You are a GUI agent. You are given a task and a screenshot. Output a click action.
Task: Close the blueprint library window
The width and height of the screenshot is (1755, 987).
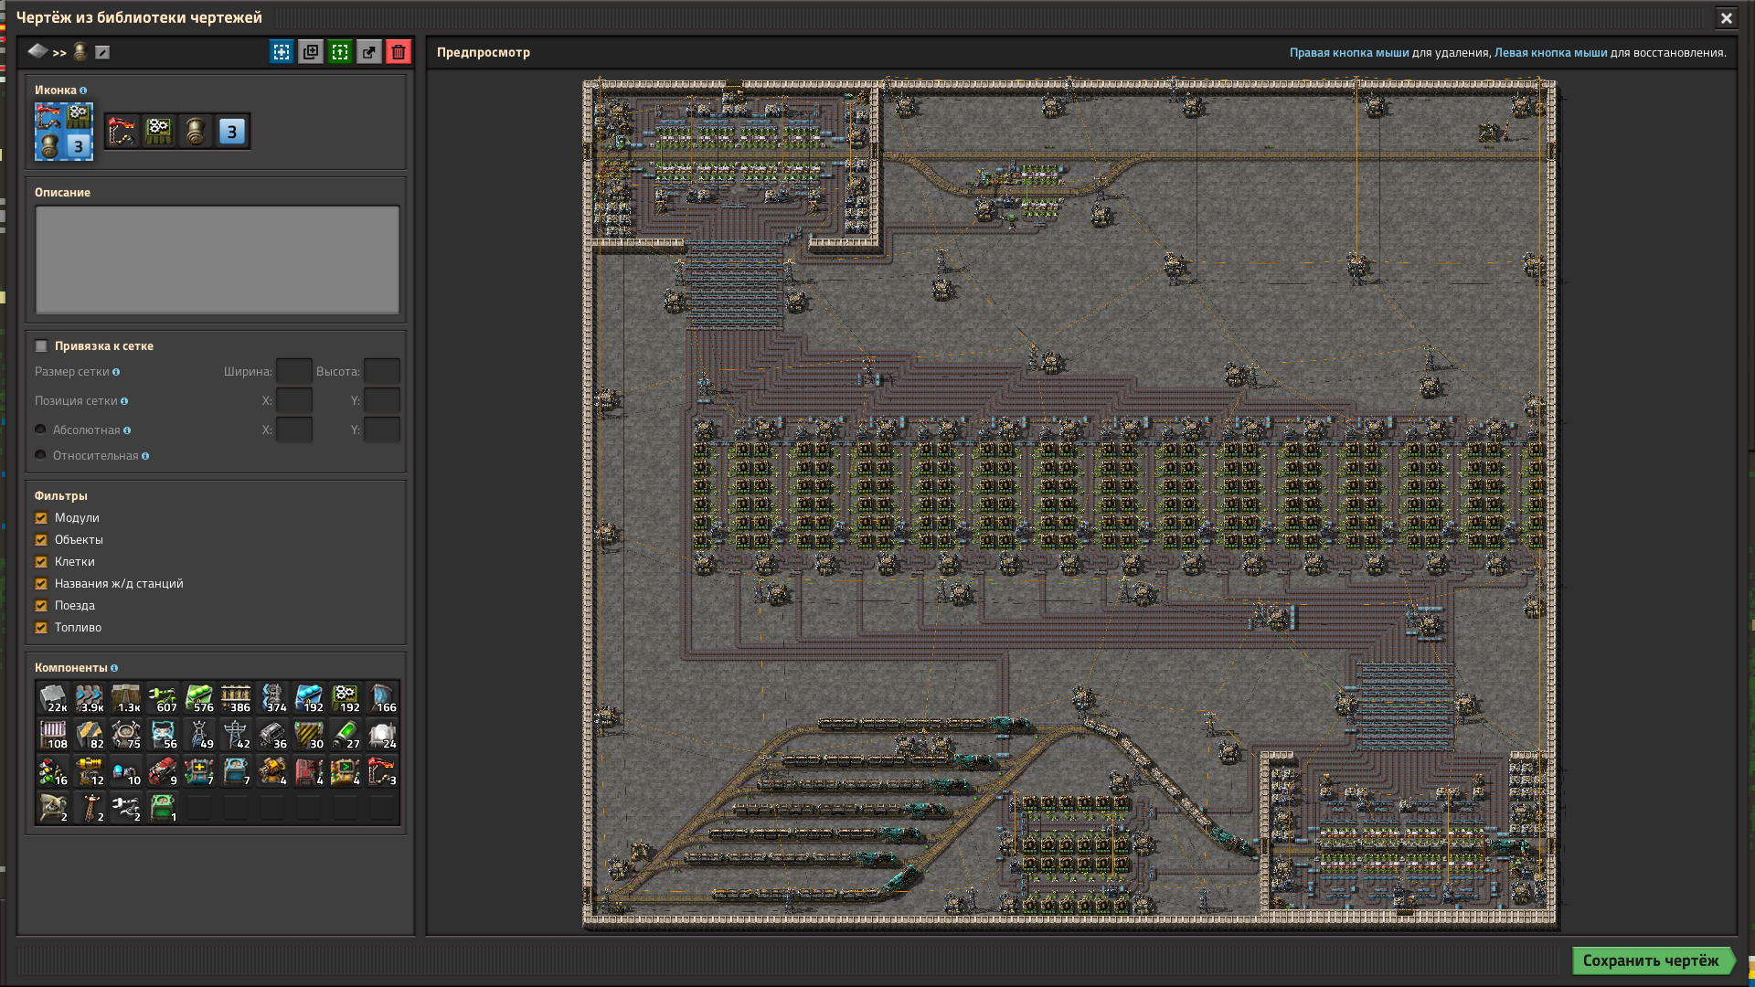1726,17
